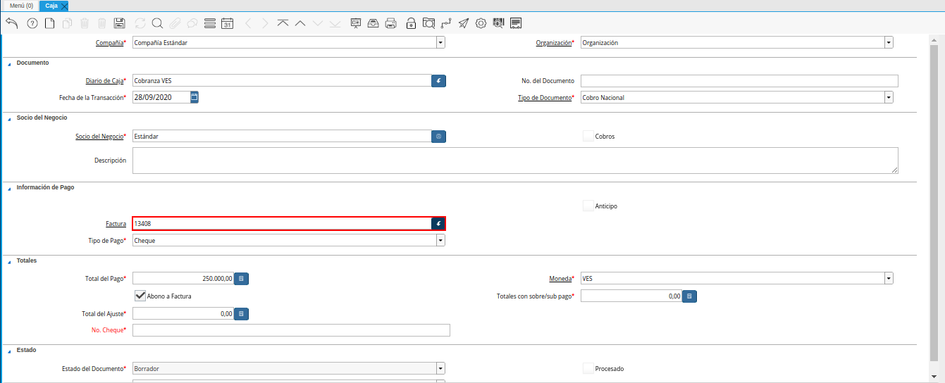Create a new record with page icon

[49, 23]
